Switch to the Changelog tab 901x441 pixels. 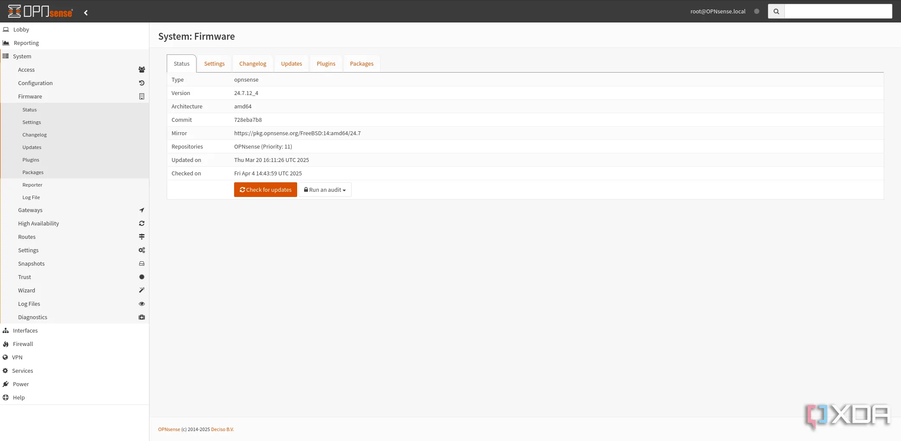(x=253, y=63)
